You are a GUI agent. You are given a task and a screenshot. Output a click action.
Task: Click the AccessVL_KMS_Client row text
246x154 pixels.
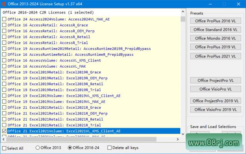point(54,60)
